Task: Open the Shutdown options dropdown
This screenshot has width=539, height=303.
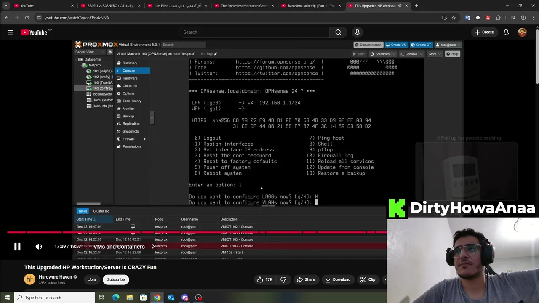Action: [394, 54]
